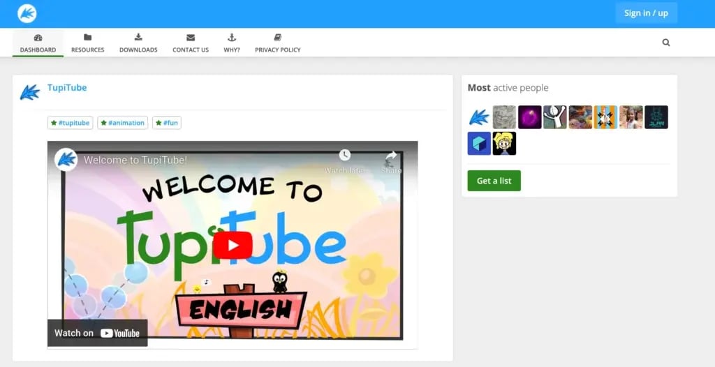
Task: Open the Why? page with anchor icon
Action: coord(232,43)
